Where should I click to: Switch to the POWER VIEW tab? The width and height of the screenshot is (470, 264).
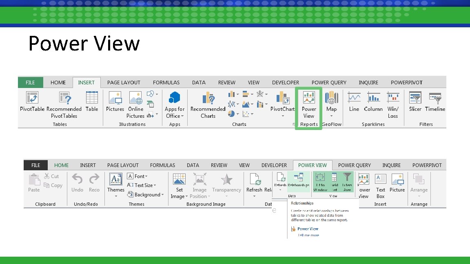pyautogui.click(x=313, y=165)
